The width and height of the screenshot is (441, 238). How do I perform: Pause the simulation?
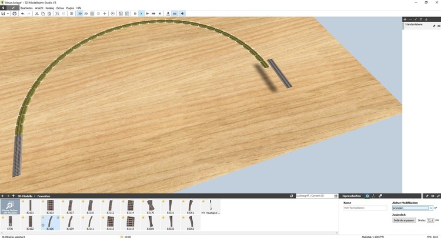(135, 14)
